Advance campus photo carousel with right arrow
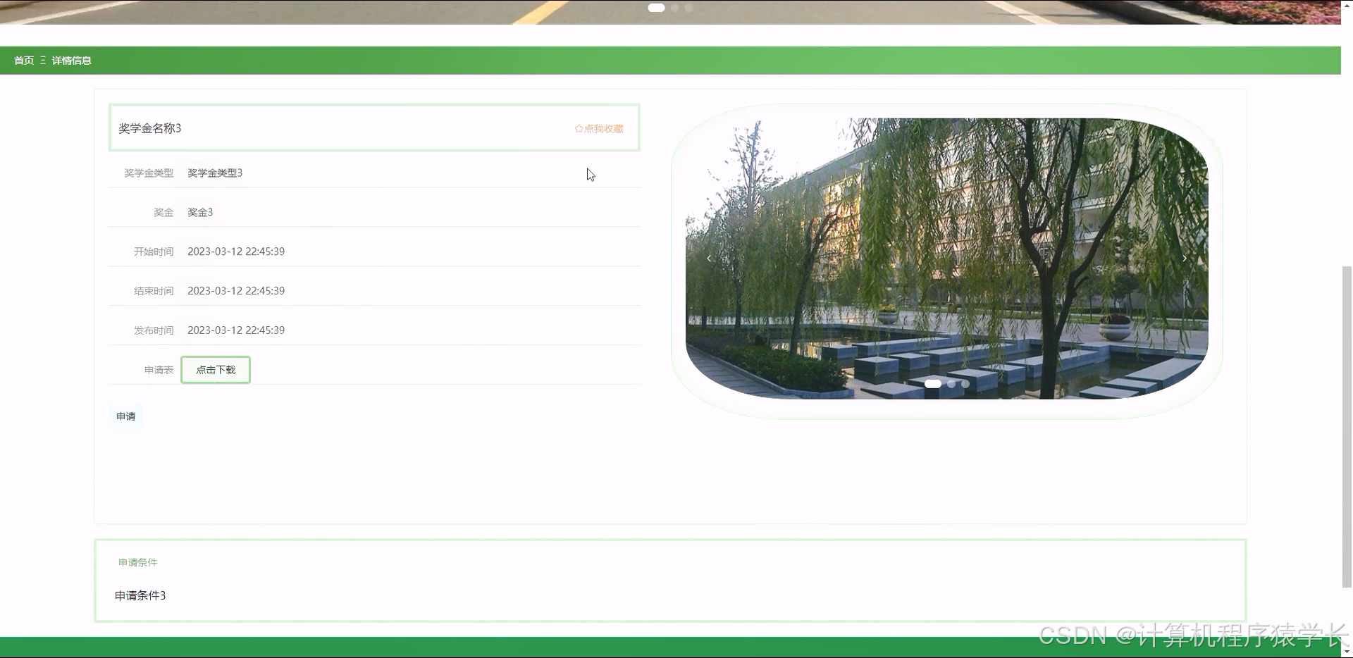Image resolution: width=1353 pixels, height=658 pixels. coord(1184,259)
